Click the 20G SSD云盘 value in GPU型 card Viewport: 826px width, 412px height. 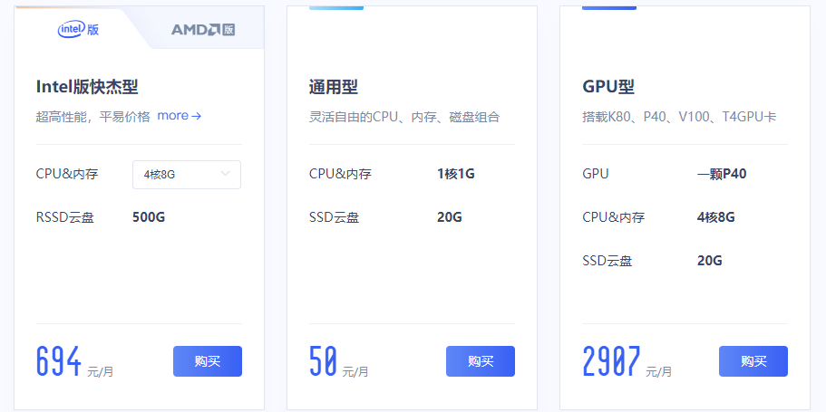(710, 261)
